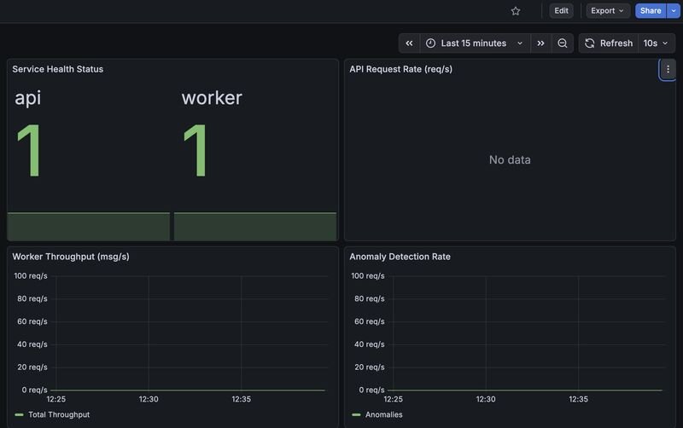The image size is (683, 428).
Task: Open the Last 15 minutes time picker
Action: (x=475, y=43)
